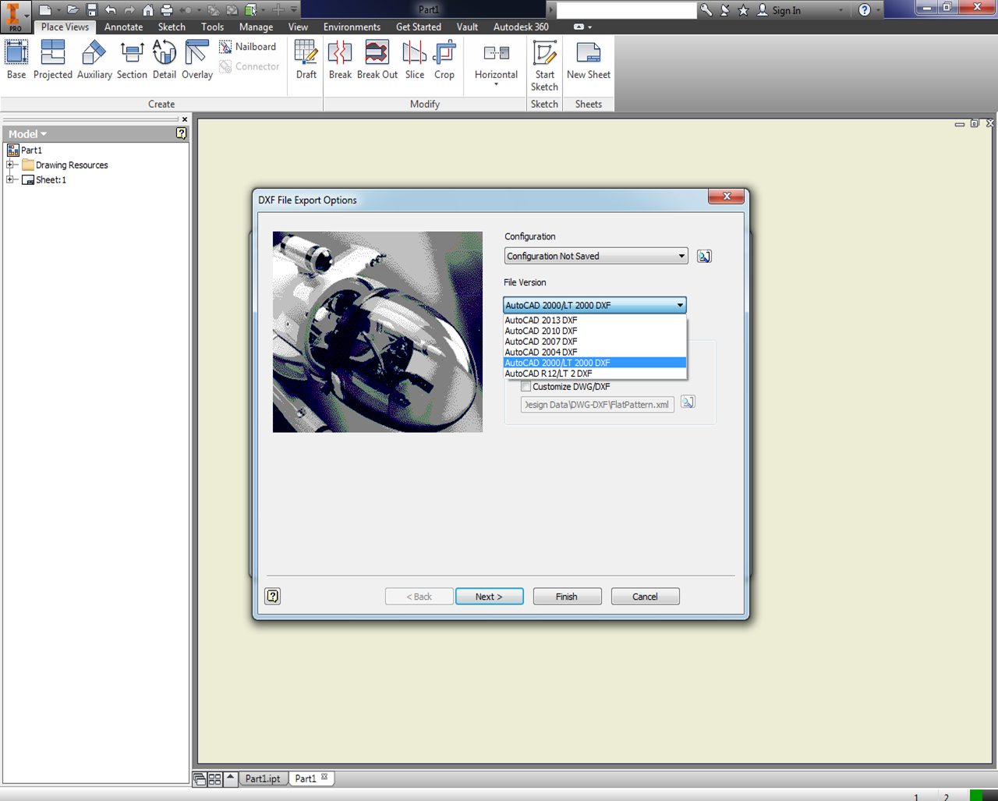
Task: Click the browse icon next to Configuration
Action: (x=703, y=256)
